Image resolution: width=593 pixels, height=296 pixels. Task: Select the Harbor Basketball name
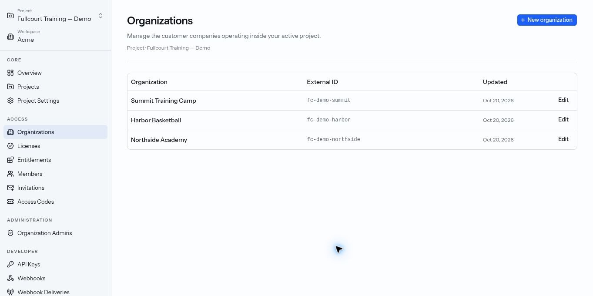[156, 120]
